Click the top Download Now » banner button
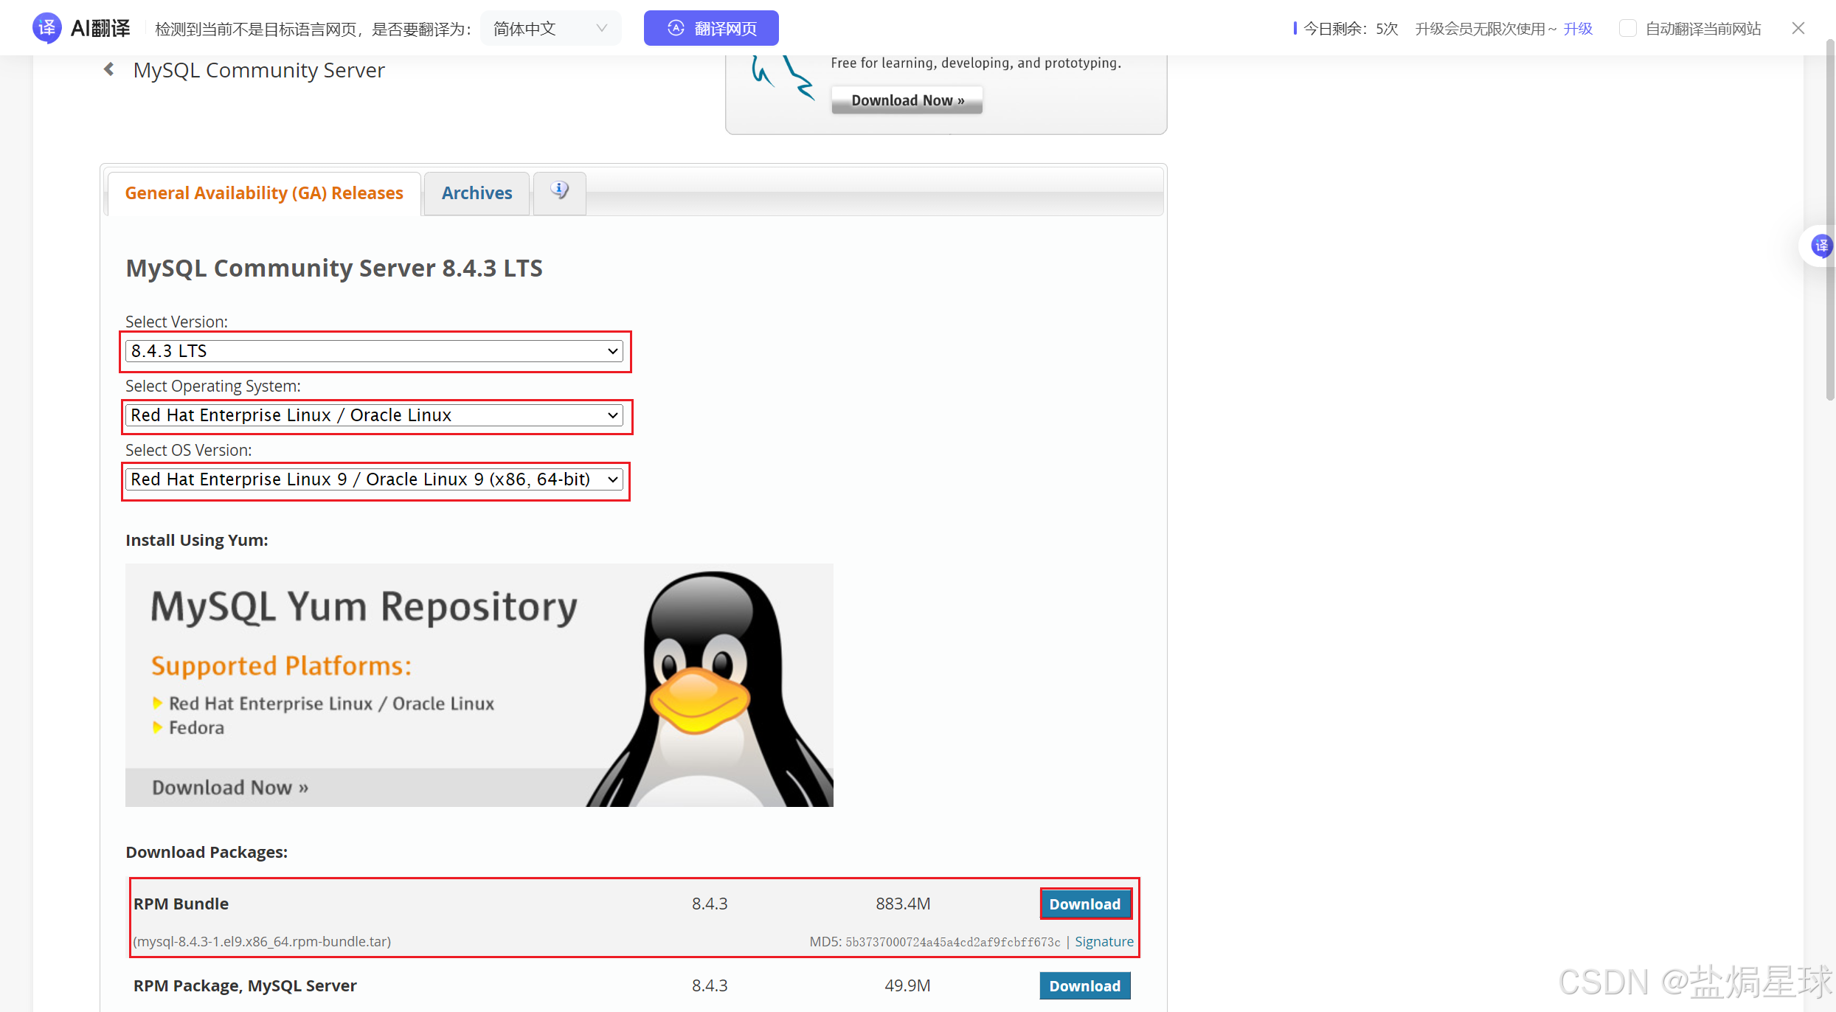This screenshot has height=1012, width=1836. [x=907, y=100]
